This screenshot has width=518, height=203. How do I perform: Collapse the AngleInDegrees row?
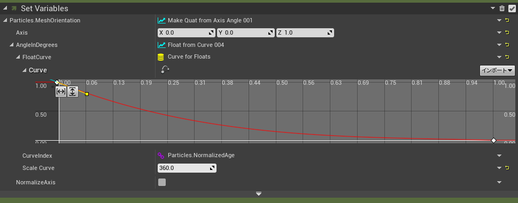coord(12,45)
